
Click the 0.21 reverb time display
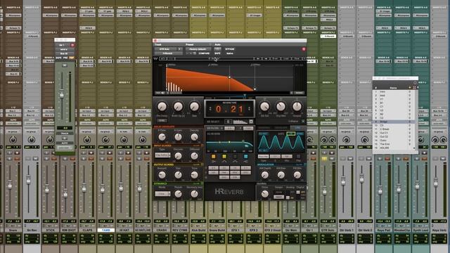[x=230, y=109]
